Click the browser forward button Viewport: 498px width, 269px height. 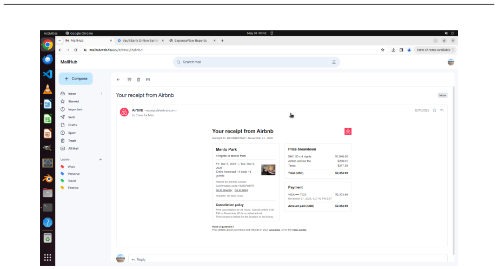point(68,50)
